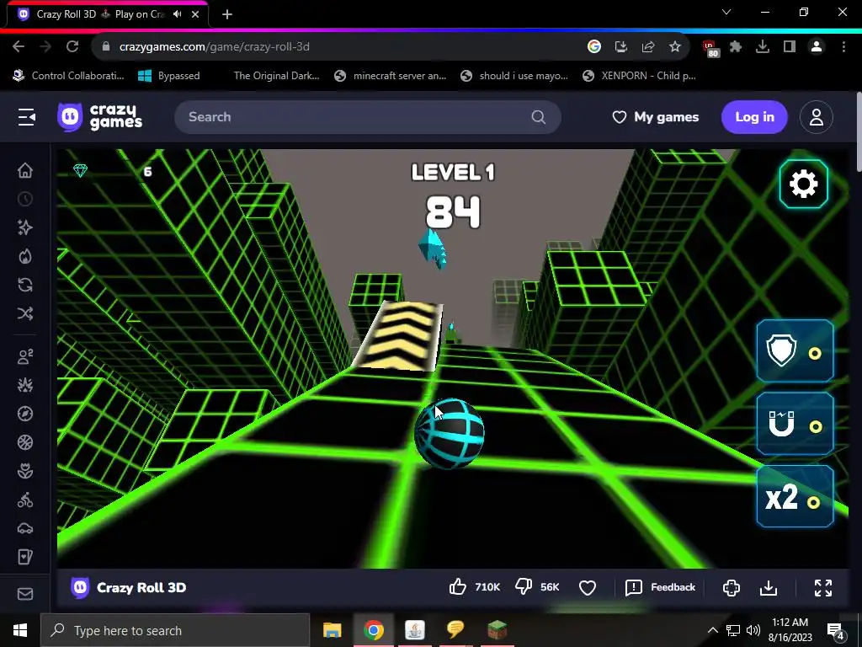Click the download game icon

[769, 587]
